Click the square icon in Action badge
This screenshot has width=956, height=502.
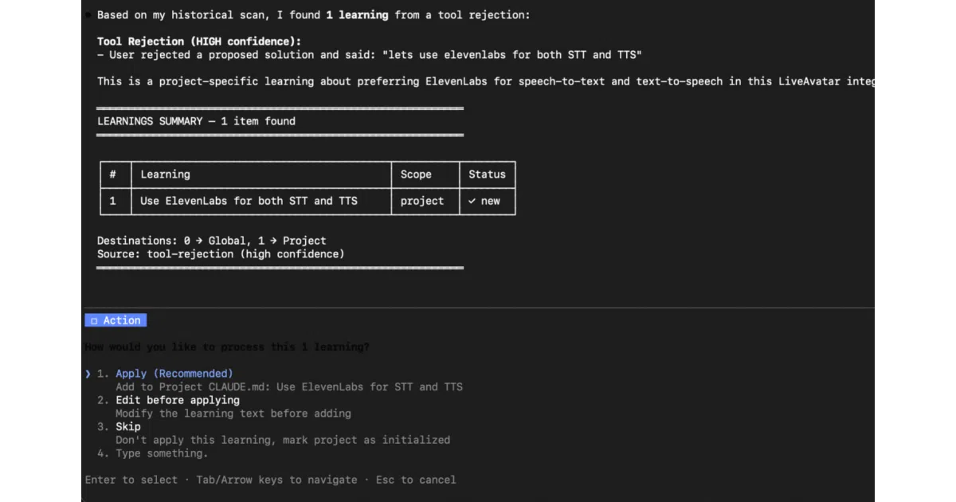click(94, 320)
